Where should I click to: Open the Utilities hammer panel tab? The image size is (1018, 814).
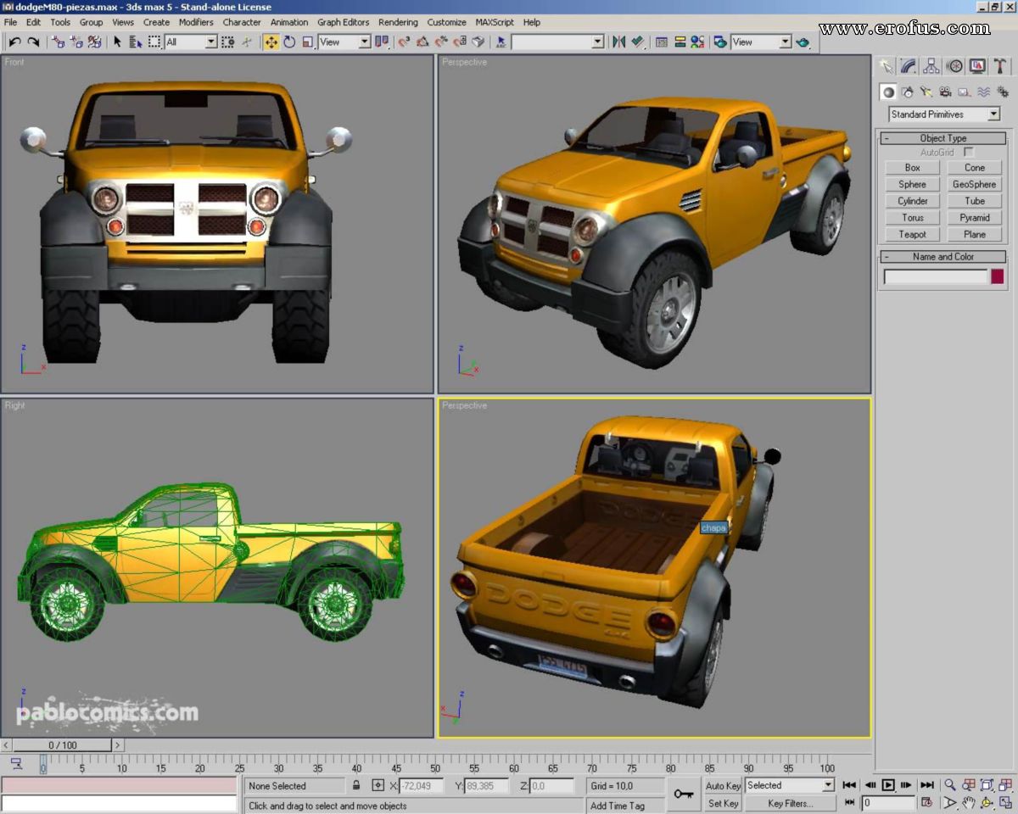tap(1000, 66)
